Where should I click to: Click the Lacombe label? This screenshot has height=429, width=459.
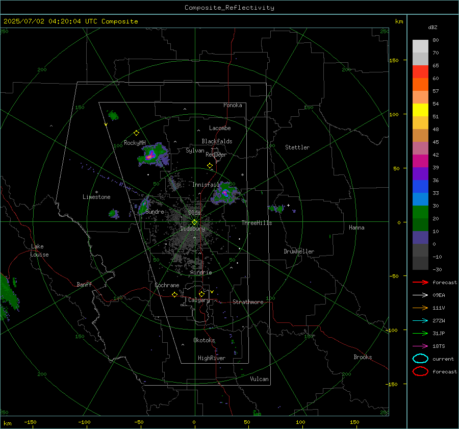[220, 128]
